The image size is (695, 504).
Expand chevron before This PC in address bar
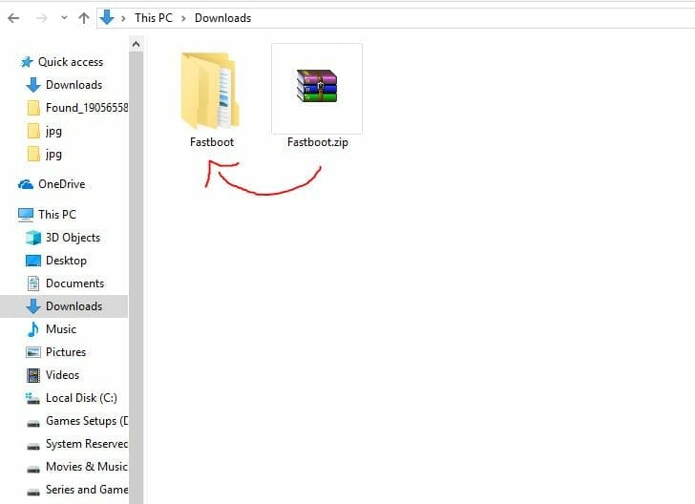click(x=124, y=18)
